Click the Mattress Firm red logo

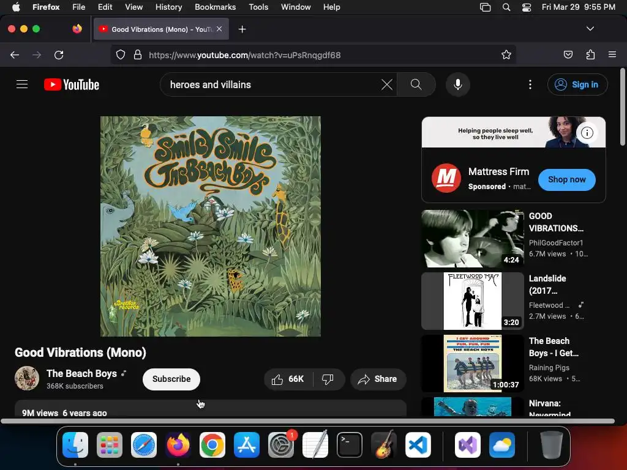pos(446,178)
